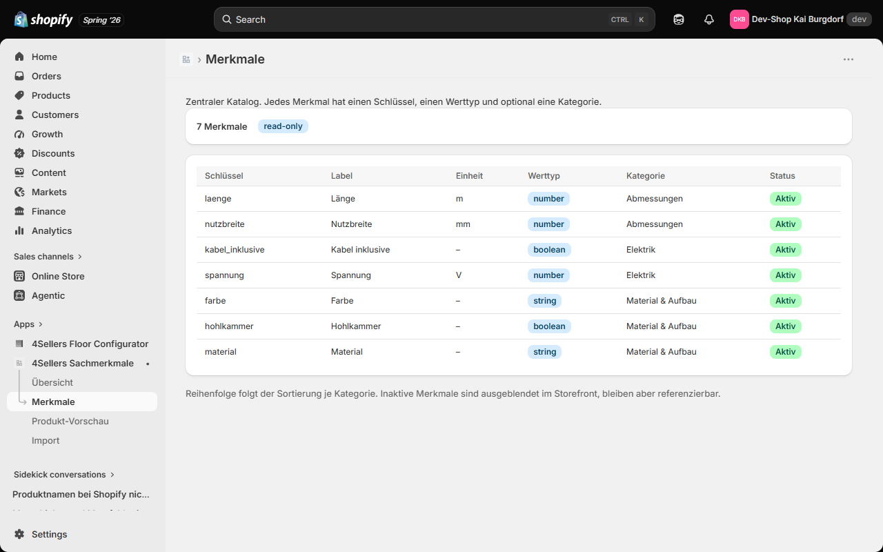Screen dimensions: 883x552
Task: Click the Dev-Shop Kai Burgdorf account button
Action: tap(800, 19)
